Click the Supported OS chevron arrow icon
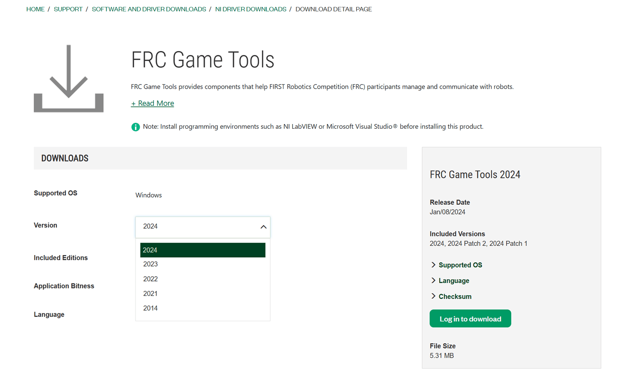 point(433,265)
